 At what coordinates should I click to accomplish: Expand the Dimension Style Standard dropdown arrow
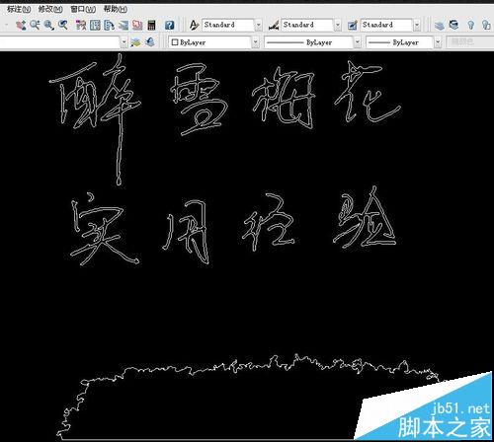pyautogui.click(x=338, y=25)
